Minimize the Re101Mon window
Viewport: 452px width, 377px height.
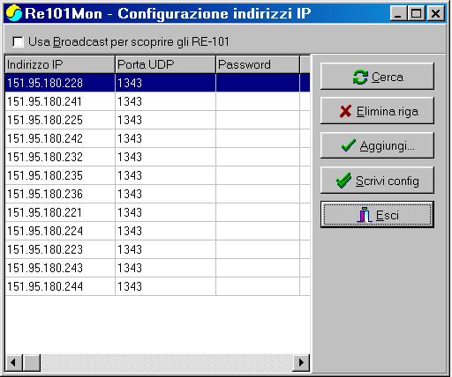(399, 13)
